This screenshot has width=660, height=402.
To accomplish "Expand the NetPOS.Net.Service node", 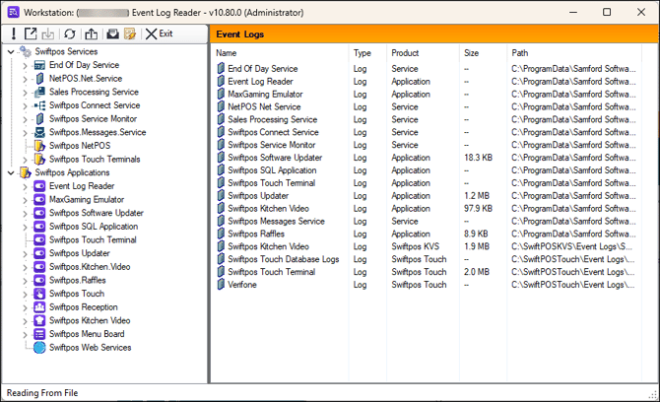I will (25, 79).
